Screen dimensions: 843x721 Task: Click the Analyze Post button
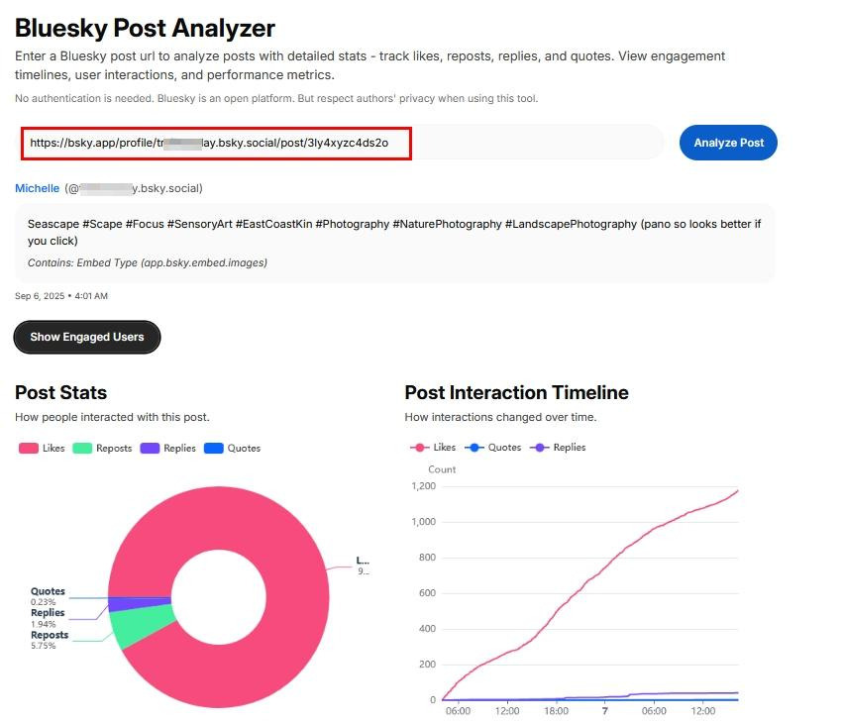pyautogui.click(x=727, y=142)
